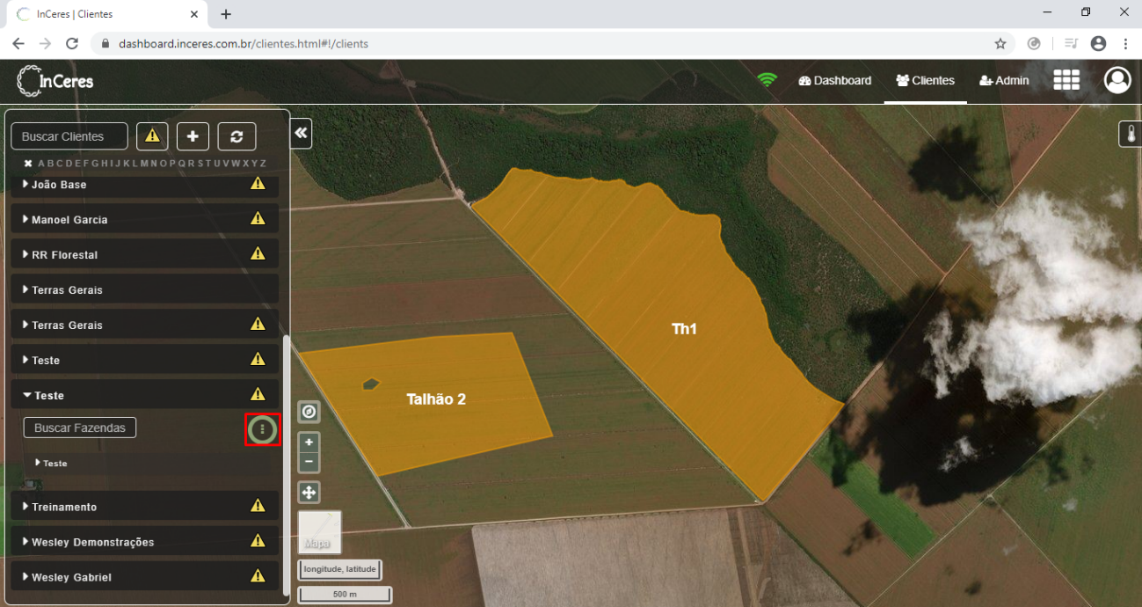Switch the base layer with the Mapa thumbnail
Image resolution: width=1142 pixels, height=607 pixels.
pyautogui.click(x=319, y=532)
